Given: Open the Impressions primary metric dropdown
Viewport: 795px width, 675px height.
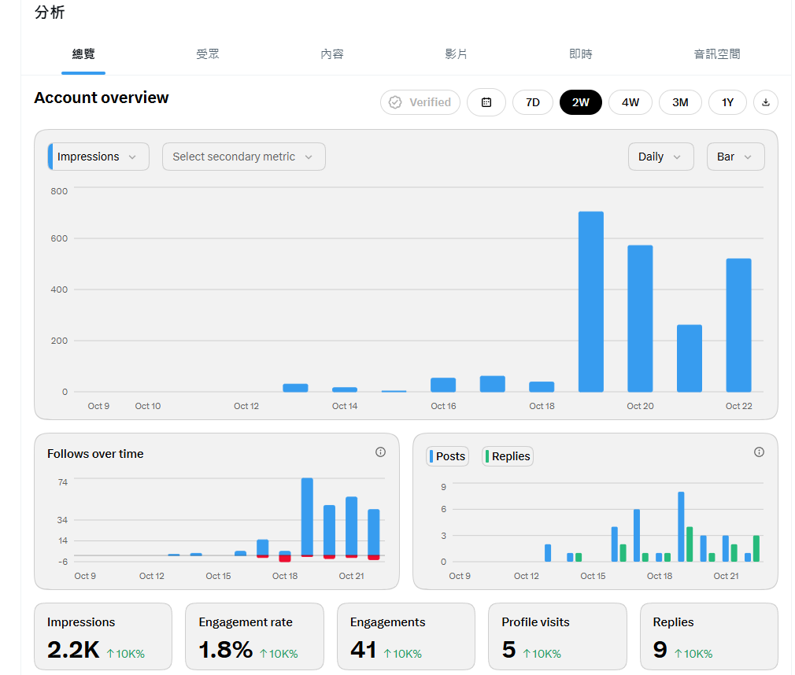Looking at the screenshot, I should [x=98, y=157].
